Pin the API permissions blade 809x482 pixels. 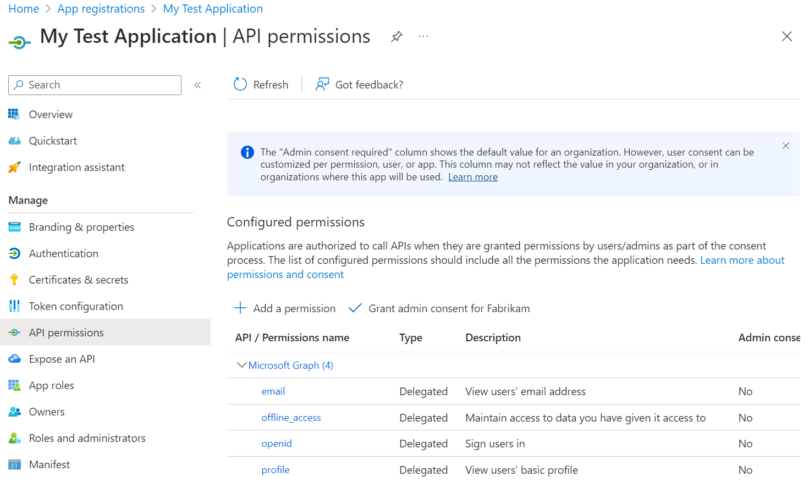(x=397, y=37)
